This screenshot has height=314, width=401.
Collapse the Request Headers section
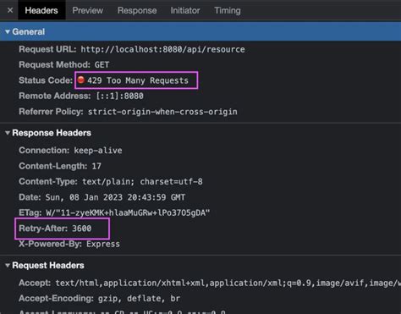8,266
